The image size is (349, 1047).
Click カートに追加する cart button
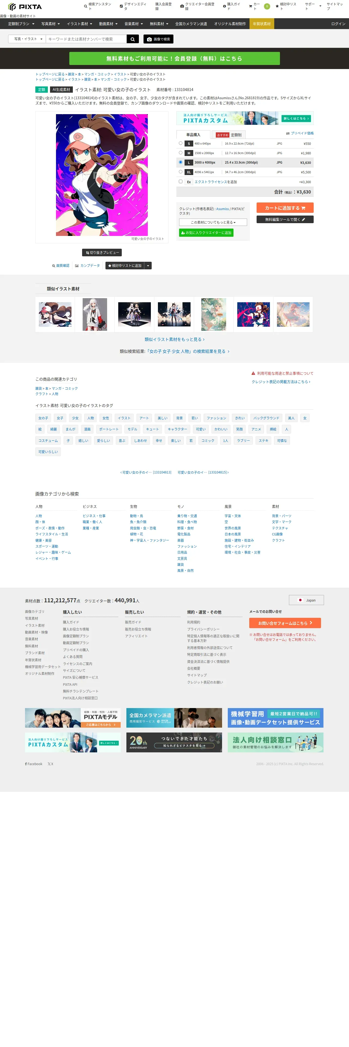click(285, 208)
